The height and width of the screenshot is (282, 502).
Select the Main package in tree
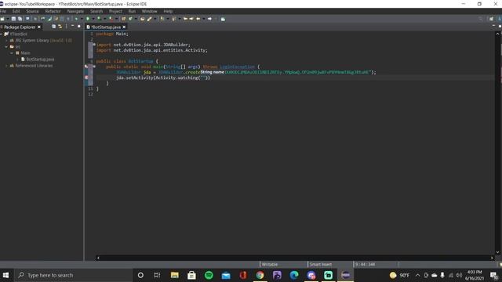click(25, 53)
